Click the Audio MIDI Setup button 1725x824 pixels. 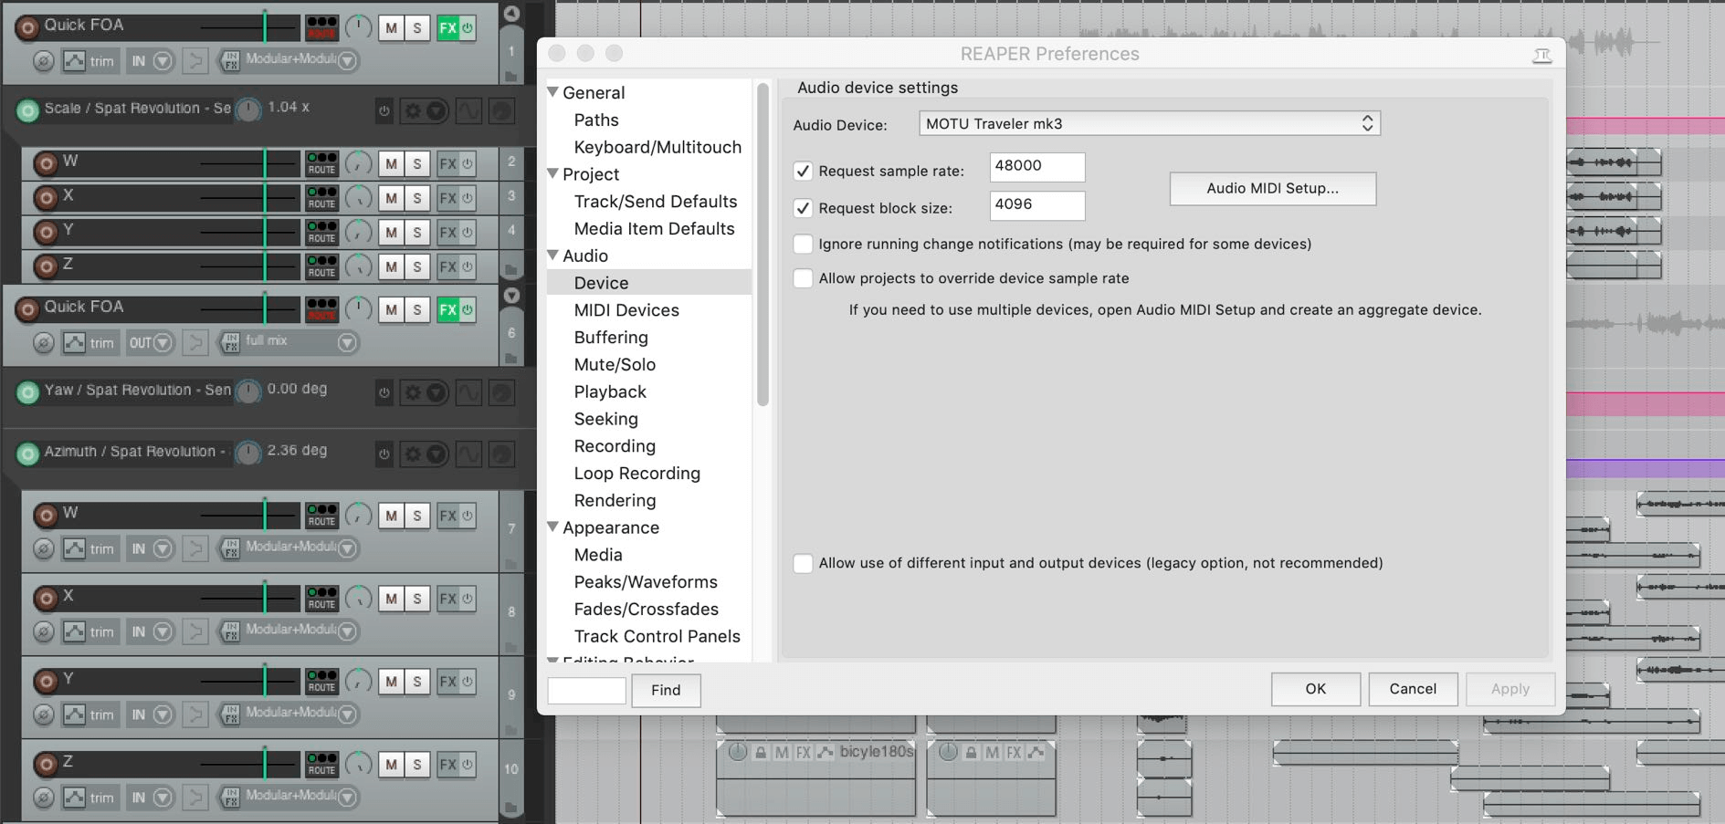click(x=1272, y=188)
